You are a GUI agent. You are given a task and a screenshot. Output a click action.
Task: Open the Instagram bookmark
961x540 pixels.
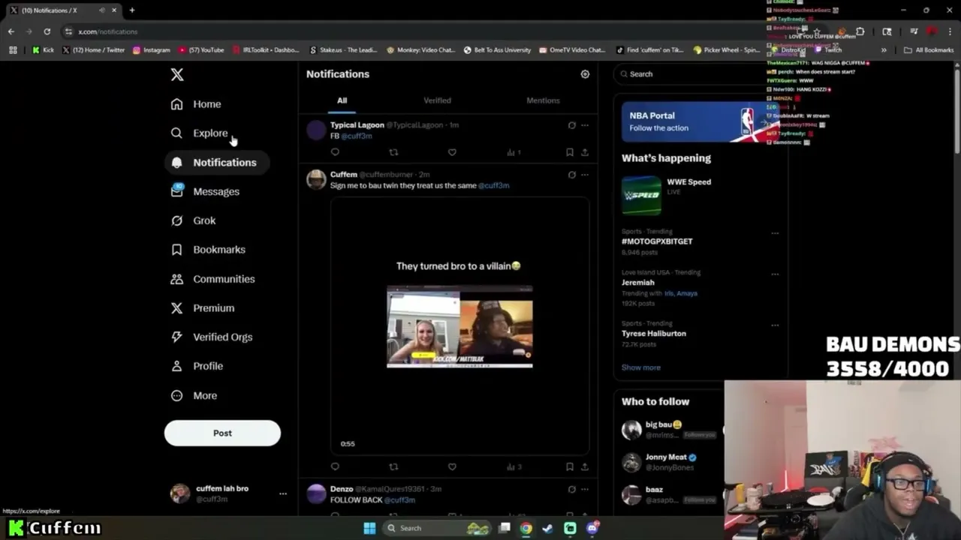tap(152, 50)
